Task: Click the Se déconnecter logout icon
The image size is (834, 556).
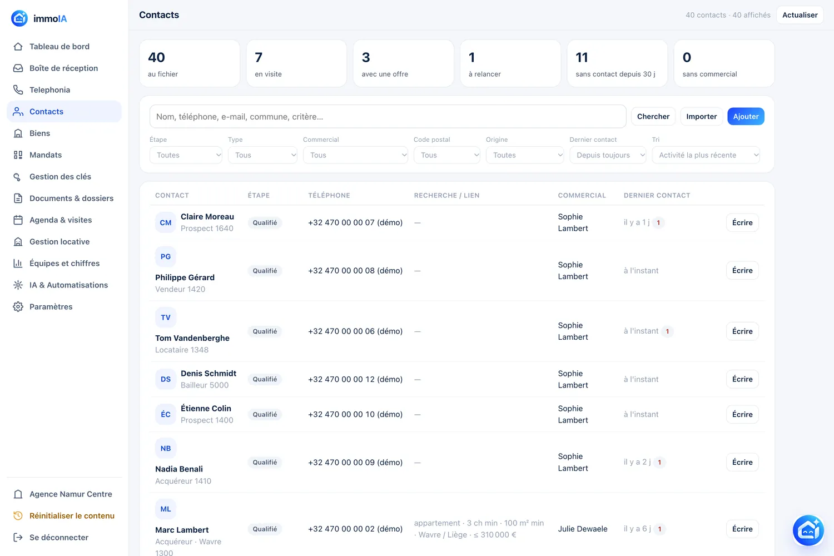Action: (18, 538)
